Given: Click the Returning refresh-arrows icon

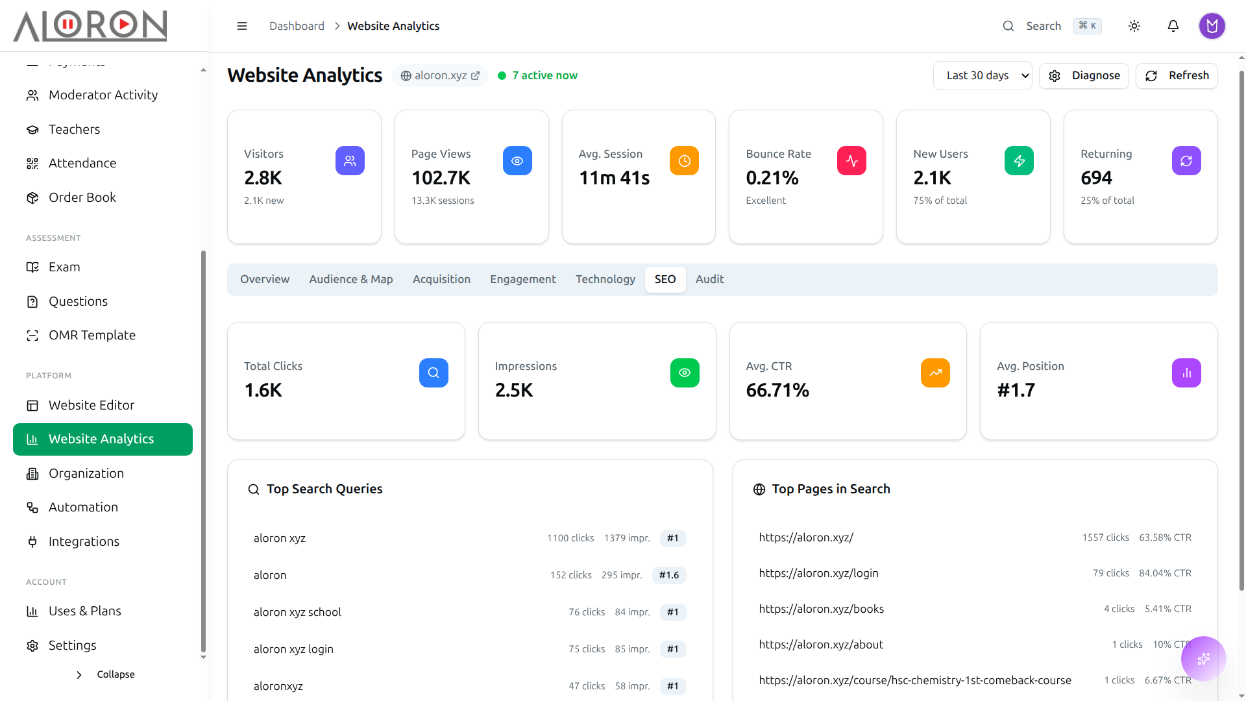Looking at the screenshot, I should coord(1186,160).
